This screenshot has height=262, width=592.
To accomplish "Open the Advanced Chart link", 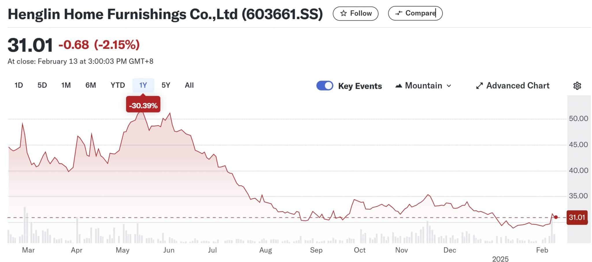I will 513,86.
